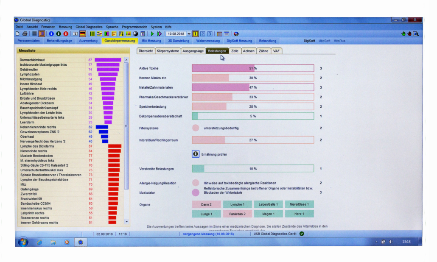
Task: Click the printer icon in toolbar
Action: pyautogui.click(x=25, y=33)
